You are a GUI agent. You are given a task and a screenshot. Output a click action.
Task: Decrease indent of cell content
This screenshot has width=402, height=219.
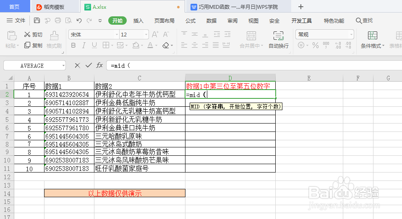[x=217, y=34]
